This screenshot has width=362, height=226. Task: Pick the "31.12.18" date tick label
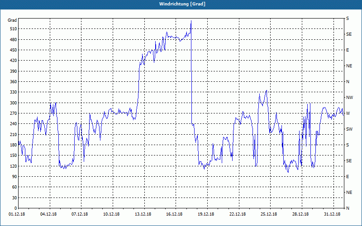[x=332, y=214]
